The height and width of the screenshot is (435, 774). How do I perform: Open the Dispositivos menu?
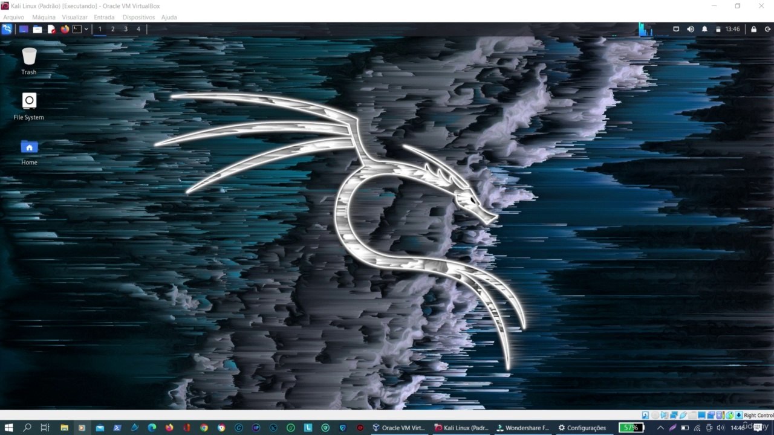click(138, 18)
